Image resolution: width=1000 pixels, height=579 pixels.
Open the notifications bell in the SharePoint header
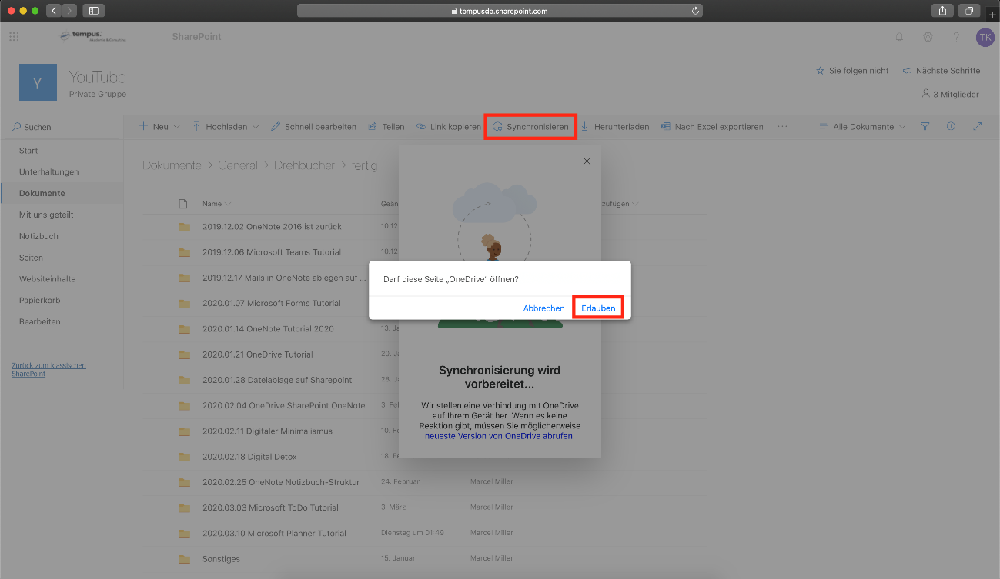pos(899,37)
